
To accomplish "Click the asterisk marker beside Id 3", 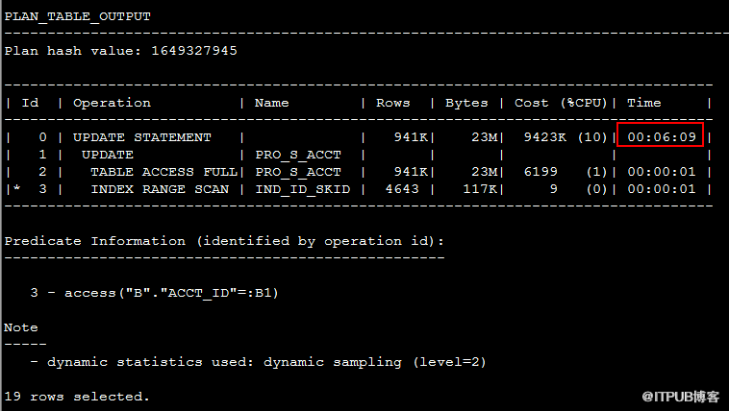I will [x=16, y=188].
